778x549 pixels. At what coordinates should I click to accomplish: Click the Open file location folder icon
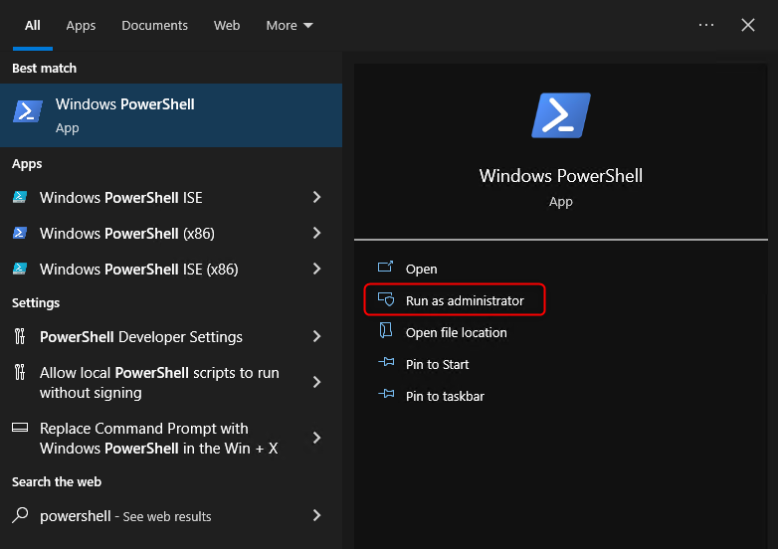pyautogui.click(x=386, y=330)
